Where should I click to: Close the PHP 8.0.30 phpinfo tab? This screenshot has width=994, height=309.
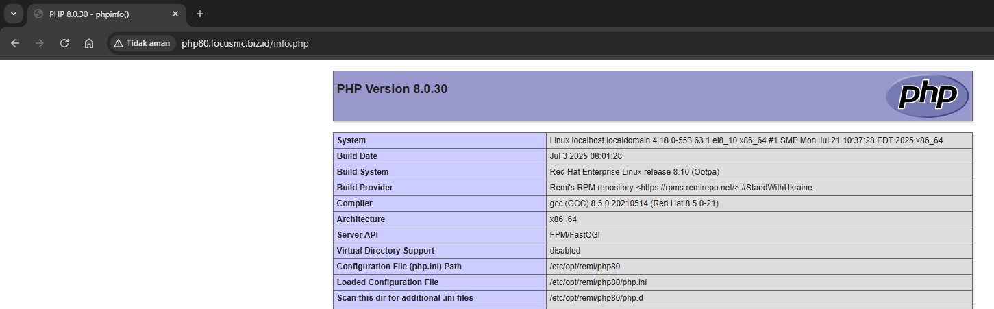175,14
